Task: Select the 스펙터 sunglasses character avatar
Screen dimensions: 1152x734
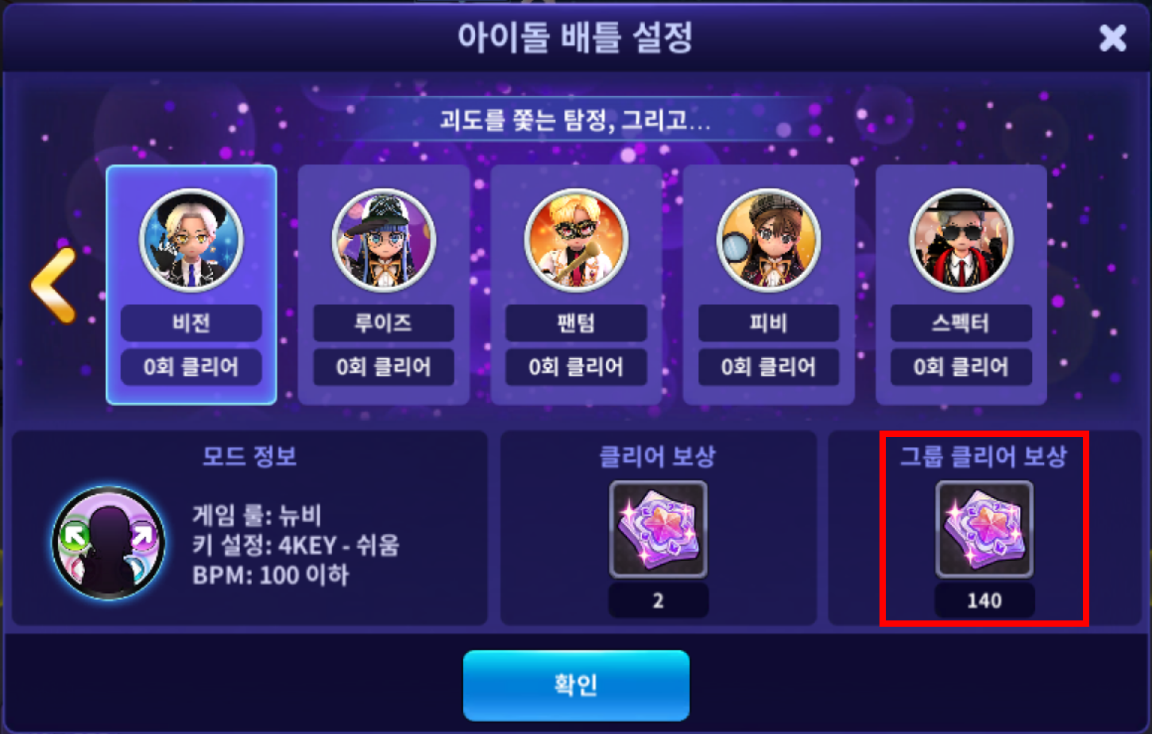Action: click(961, 241)
